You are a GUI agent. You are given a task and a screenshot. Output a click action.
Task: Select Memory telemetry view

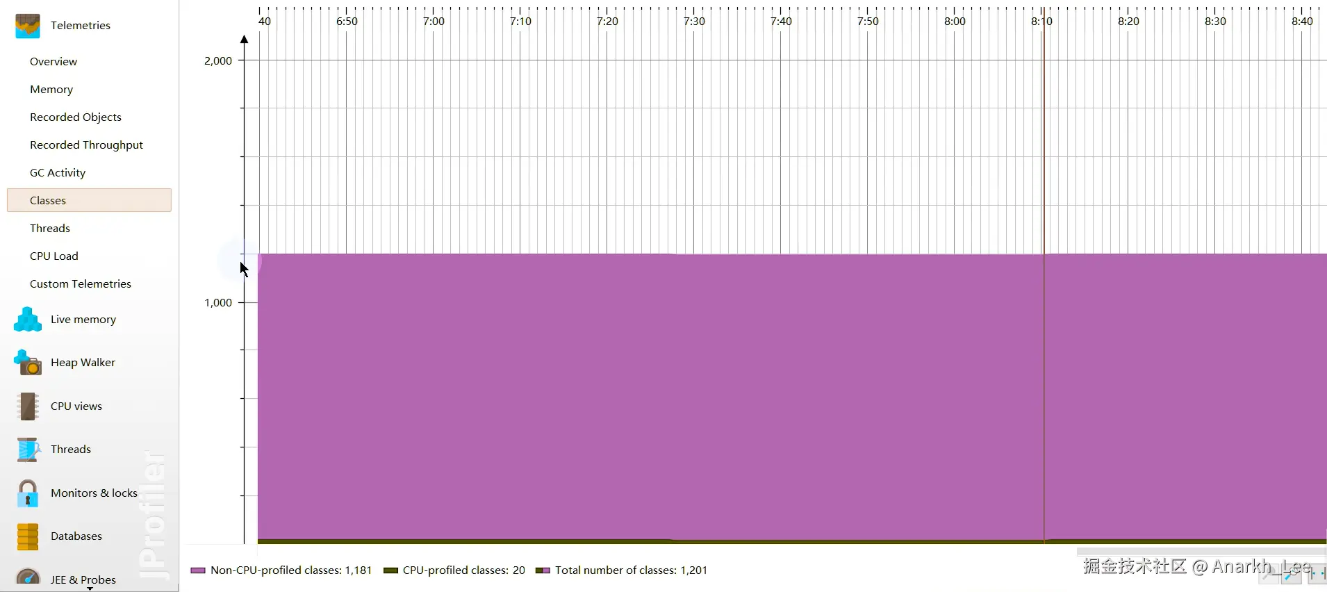pos(51,89)
